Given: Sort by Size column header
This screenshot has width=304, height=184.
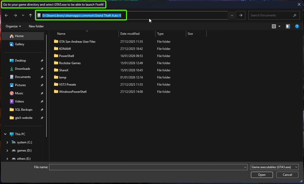Looking at the screenshot, I should coord(196,34).
